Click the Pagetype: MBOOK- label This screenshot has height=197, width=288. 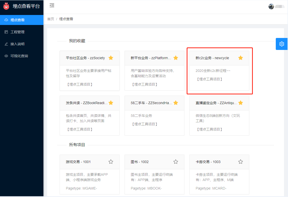pyautogui.click(x=146, y=188)
